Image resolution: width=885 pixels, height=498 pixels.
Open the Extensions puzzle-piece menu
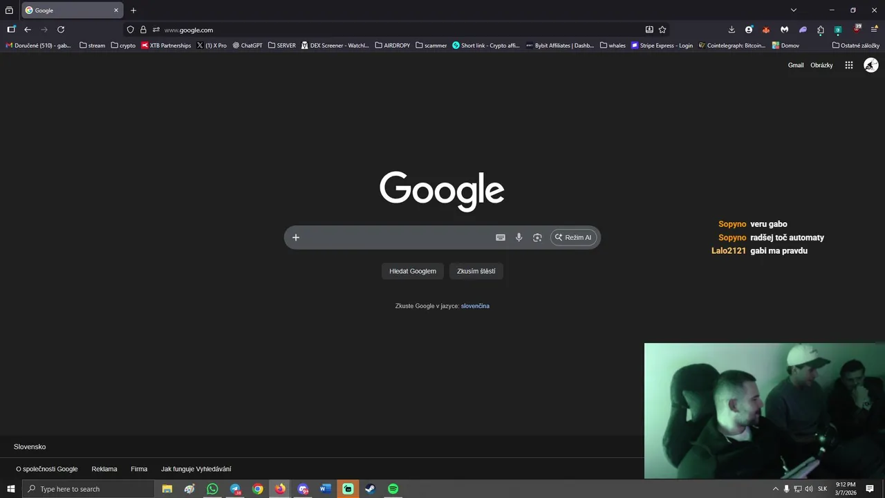[x=821, y=30]
